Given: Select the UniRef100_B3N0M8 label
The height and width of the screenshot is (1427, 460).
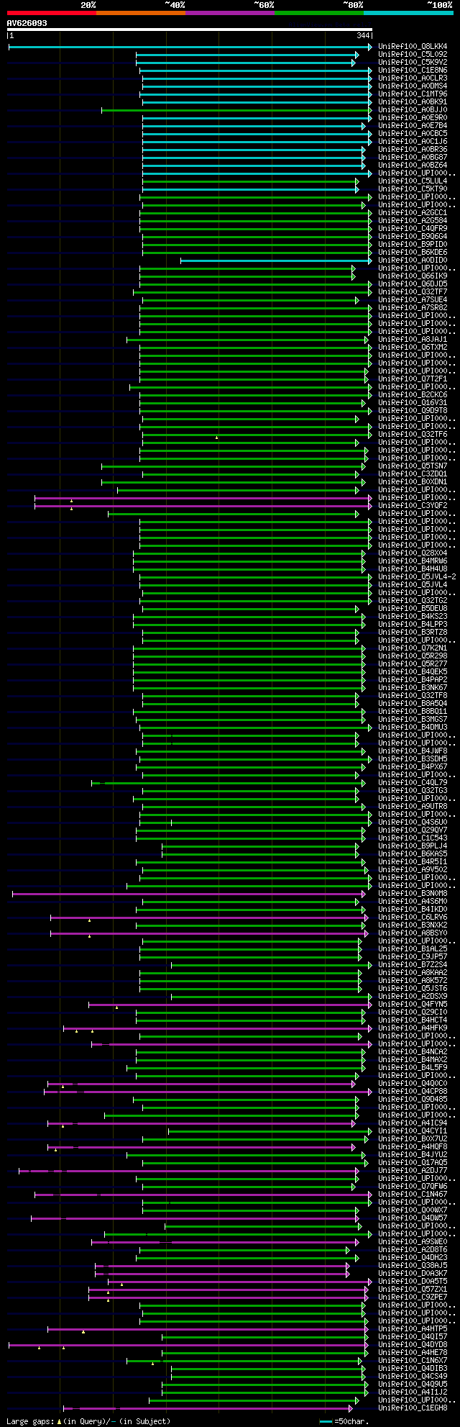Looking at the screenshot, I should coord(413,894).
